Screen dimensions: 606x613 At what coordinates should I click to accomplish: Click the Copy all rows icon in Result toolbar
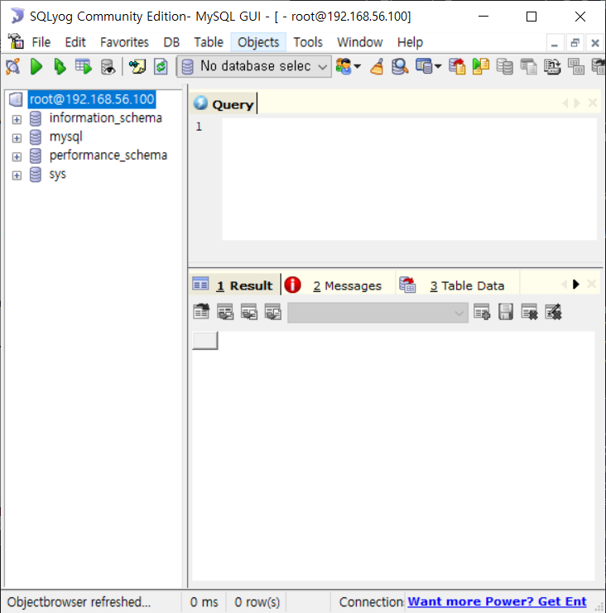(x=225, y=312)
